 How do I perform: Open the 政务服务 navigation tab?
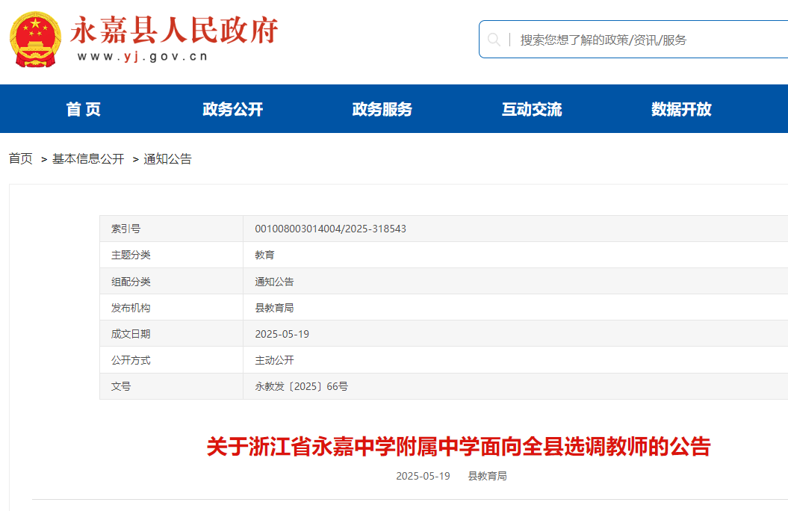point(382,109)
